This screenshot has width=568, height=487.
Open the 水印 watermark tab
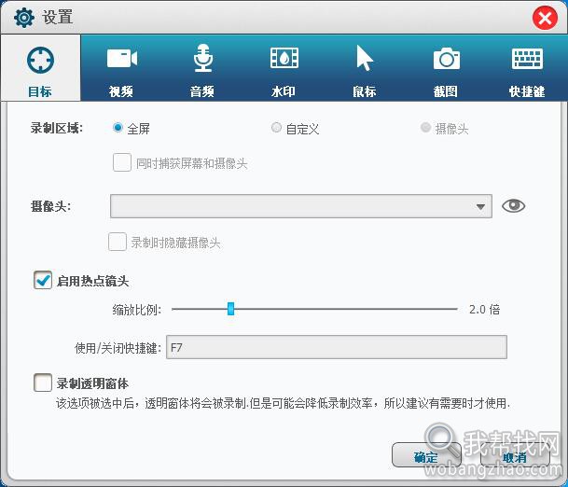tap(284, 68)
